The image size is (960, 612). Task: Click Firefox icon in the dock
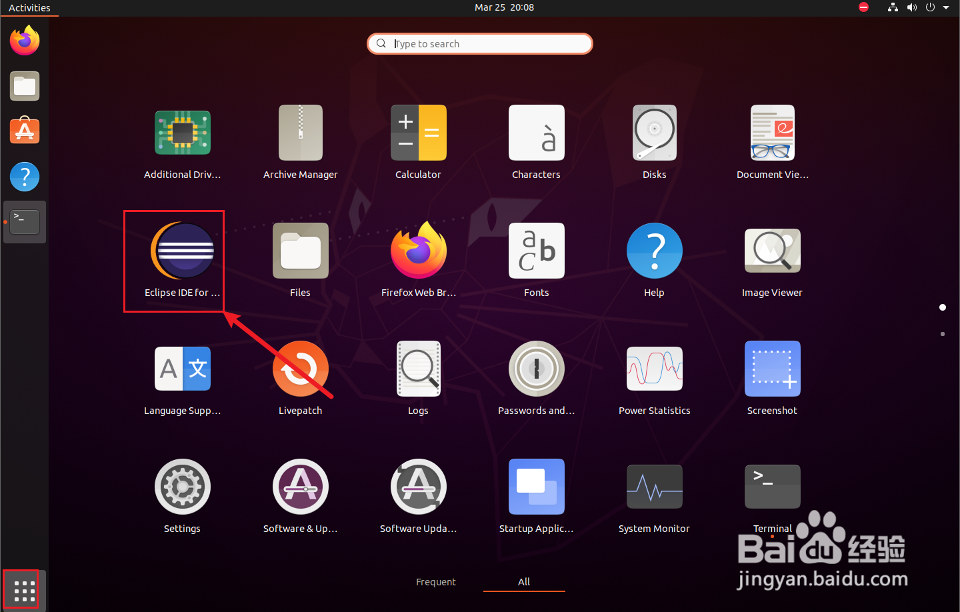pyautogui.click(x=25, y=41)
